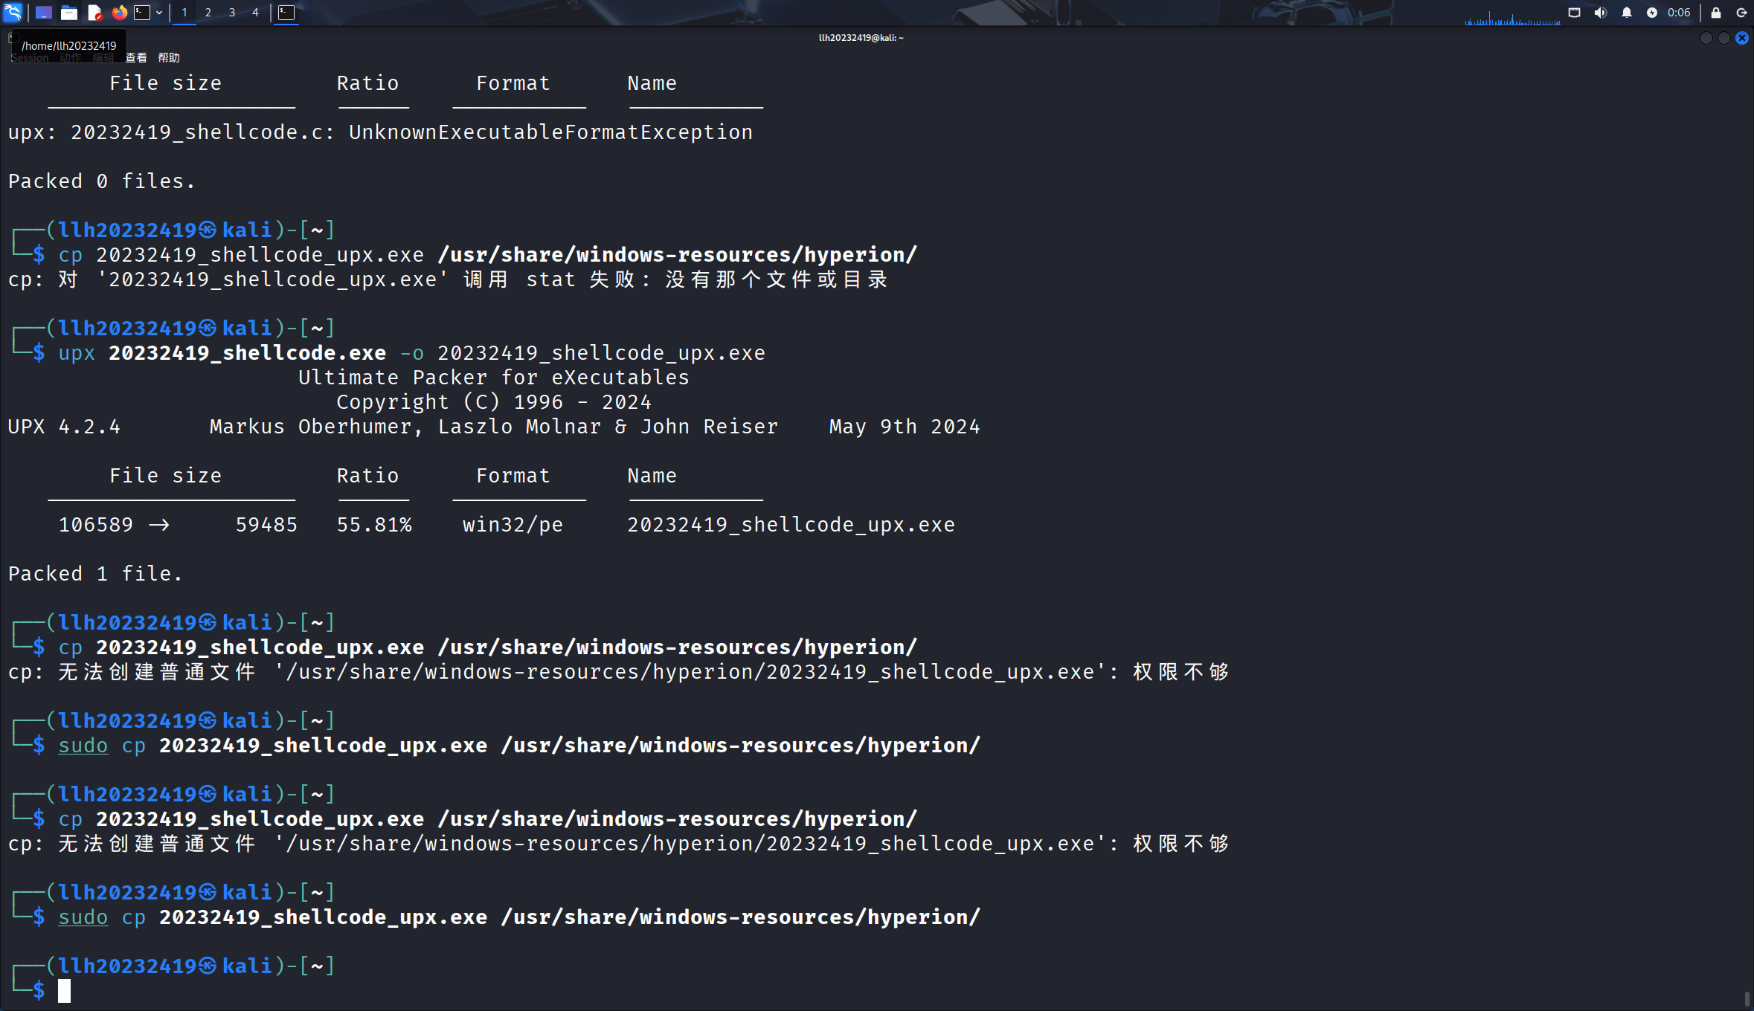This screenshot has height=1011, width=1754.
Task: Select the active terminal taskbar button
Action: [286, 13]
